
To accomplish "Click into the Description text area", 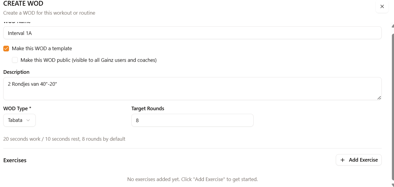I will point(192,88).
